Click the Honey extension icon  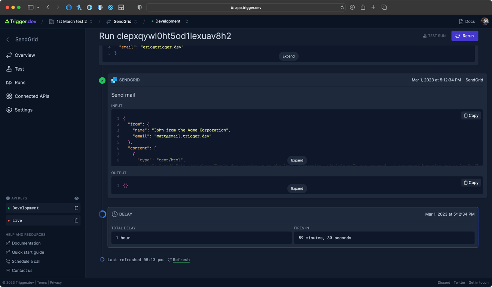[79, 7]
